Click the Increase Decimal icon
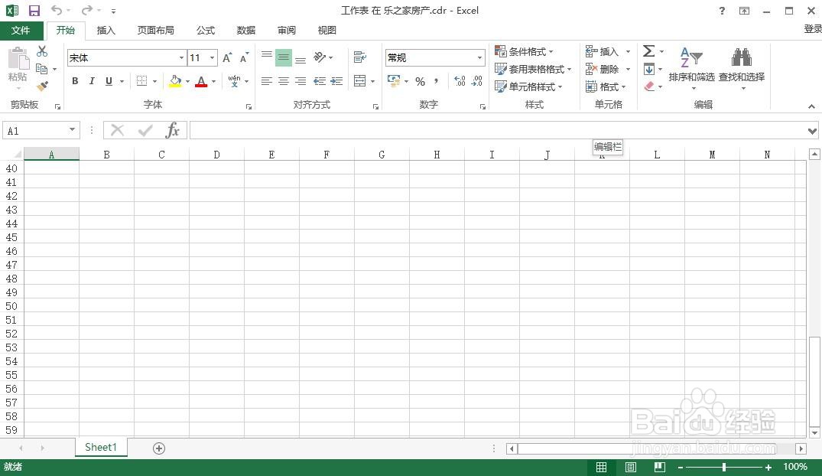 tap(459, 81)
